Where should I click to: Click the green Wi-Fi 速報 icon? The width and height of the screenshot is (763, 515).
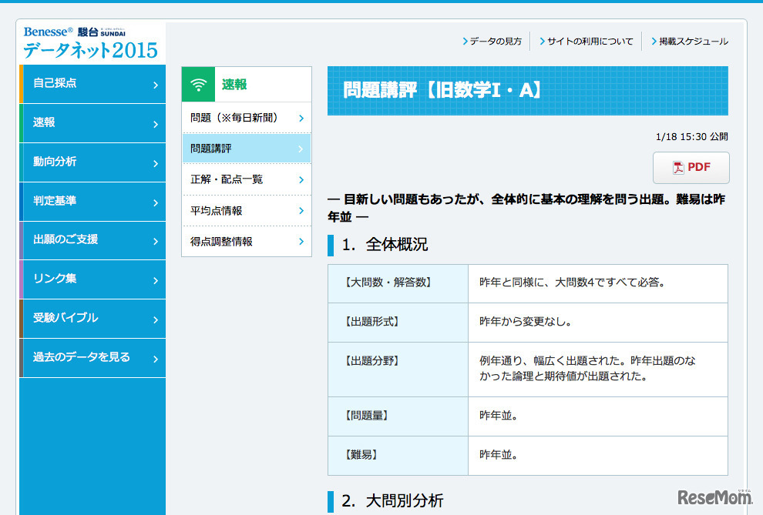(x=198, y=83)
